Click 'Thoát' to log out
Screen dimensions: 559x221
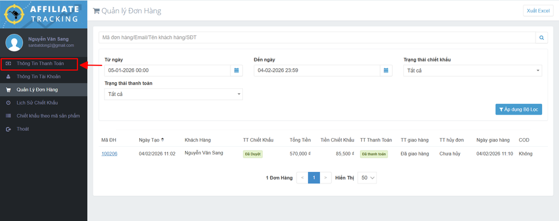(x=23, y=129)
